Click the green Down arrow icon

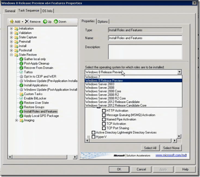coord(56,21)
